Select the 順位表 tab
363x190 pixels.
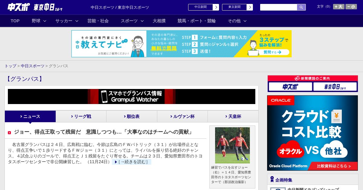132,116
